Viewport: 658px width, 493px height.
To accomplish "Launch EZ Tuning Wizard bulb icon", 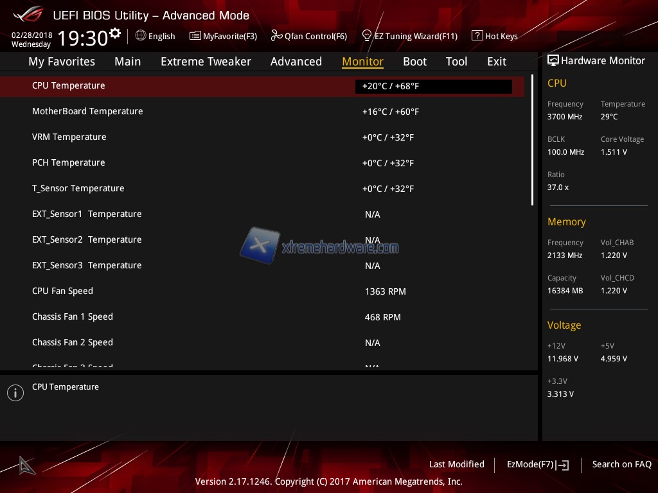I will 367,36.
